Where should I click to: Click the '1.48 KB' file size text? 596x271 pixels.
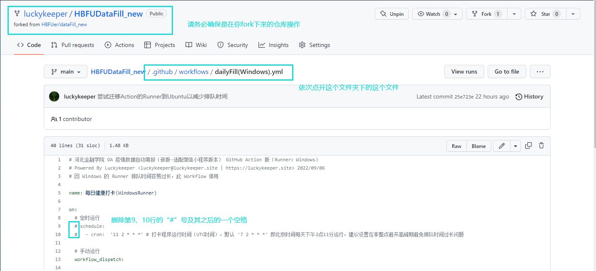119,146
